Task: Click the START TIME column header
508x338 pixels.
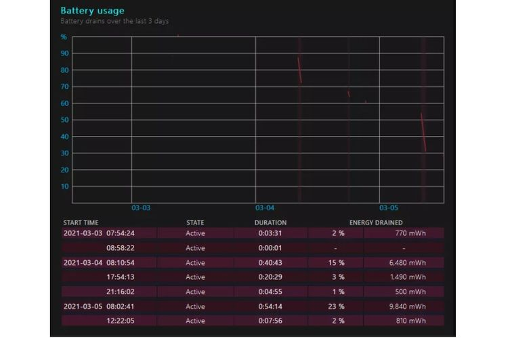Action: click(x=81, y=222)
